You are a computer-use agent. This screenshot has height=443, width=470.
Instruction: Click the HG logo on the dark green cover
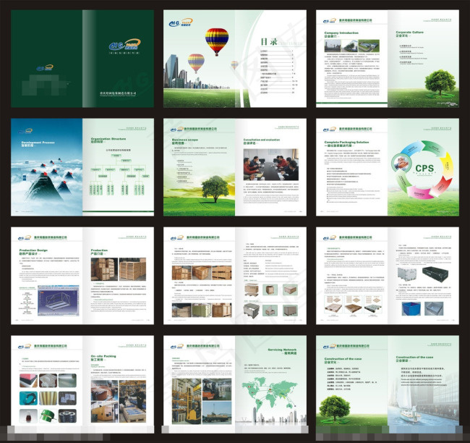pyautogui.click(x=124, y=46)
